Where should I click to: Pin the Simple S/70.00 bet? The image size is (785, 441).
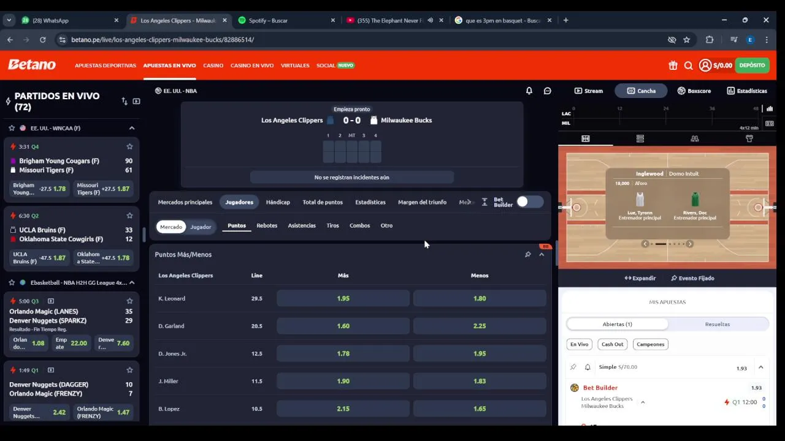[573, 367]
